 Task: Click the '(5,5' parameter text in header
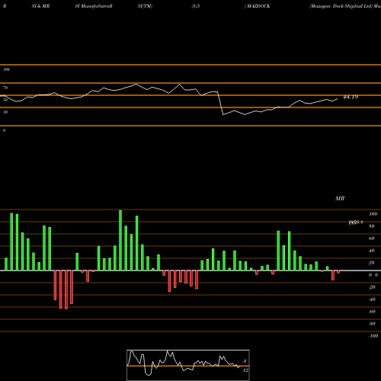point(196,6)
